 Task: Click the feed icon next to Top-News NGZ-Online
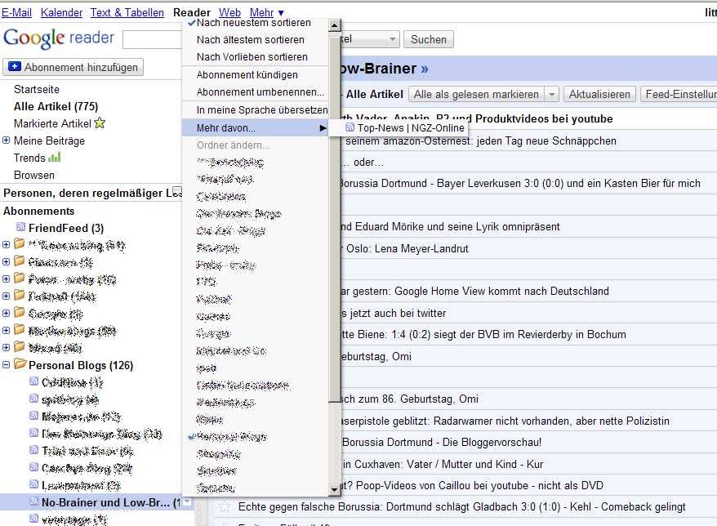point(350,127)
